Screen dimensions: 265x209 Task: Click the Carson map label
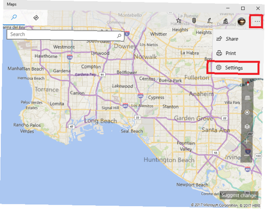[x=77, y=93]
